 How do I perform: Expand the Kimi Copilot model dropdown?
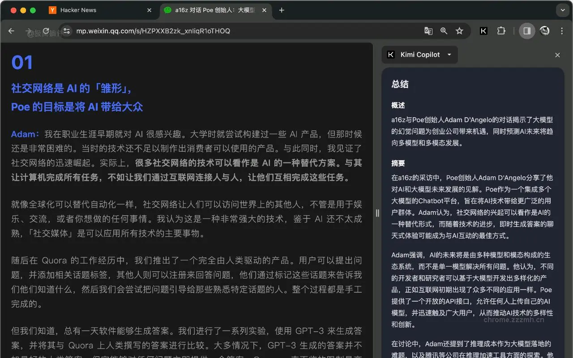click(449, 55)
